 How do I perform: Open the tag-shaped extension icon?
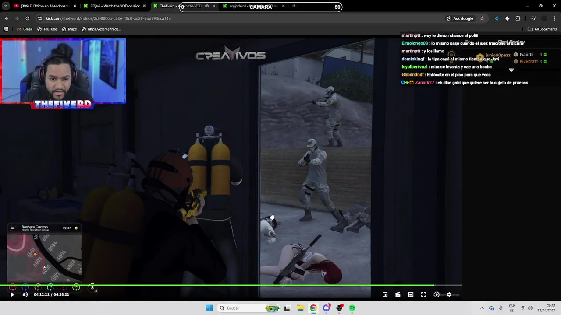[x=507, y=18]
